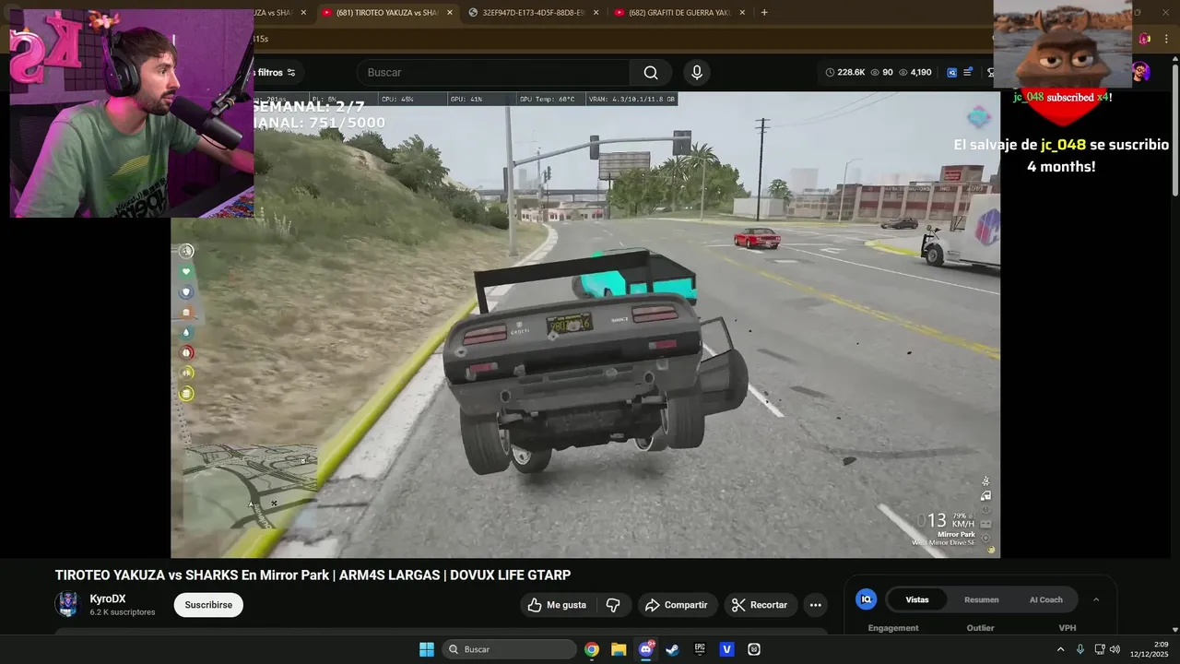This screenshot has height=664, width=1180.
Task: Click the taskbar clock showing 2:09
Action: pos(1150,649)
